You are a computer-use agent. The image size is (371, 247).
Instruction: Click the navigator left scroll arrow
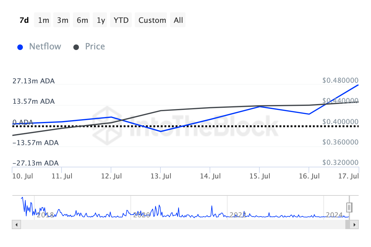point(16,224)
